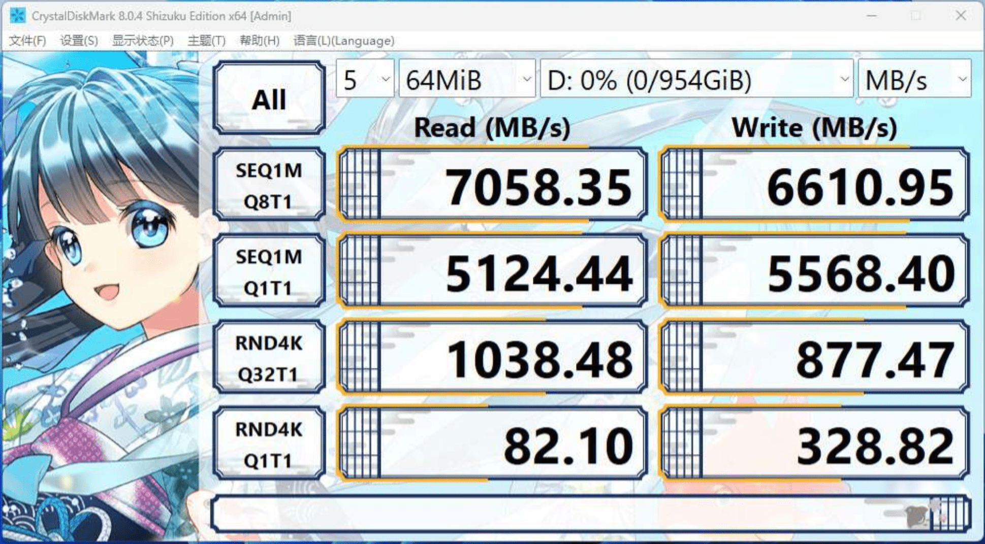Click the 7058.35 read result
The image size is (985, 544).
(x=492, y=185)
